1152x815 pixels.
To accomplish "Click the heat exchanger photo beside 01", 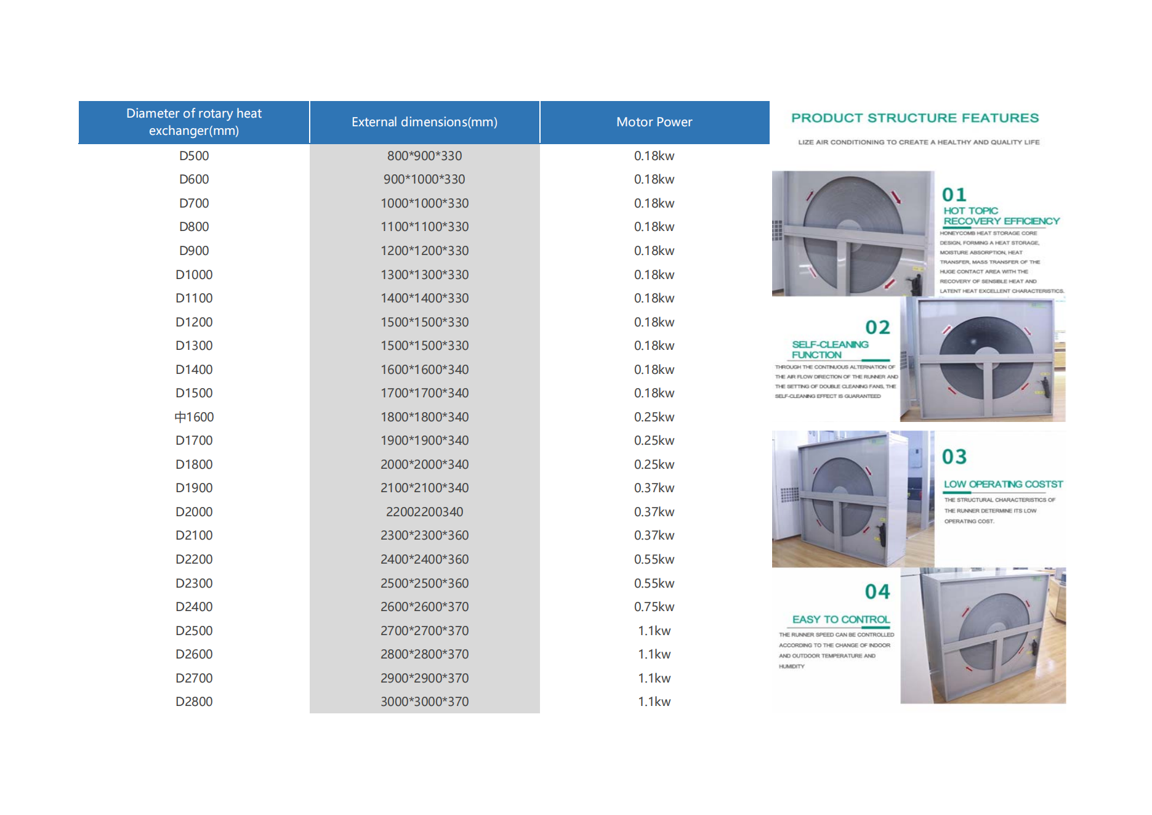I will tap(853, 233).
